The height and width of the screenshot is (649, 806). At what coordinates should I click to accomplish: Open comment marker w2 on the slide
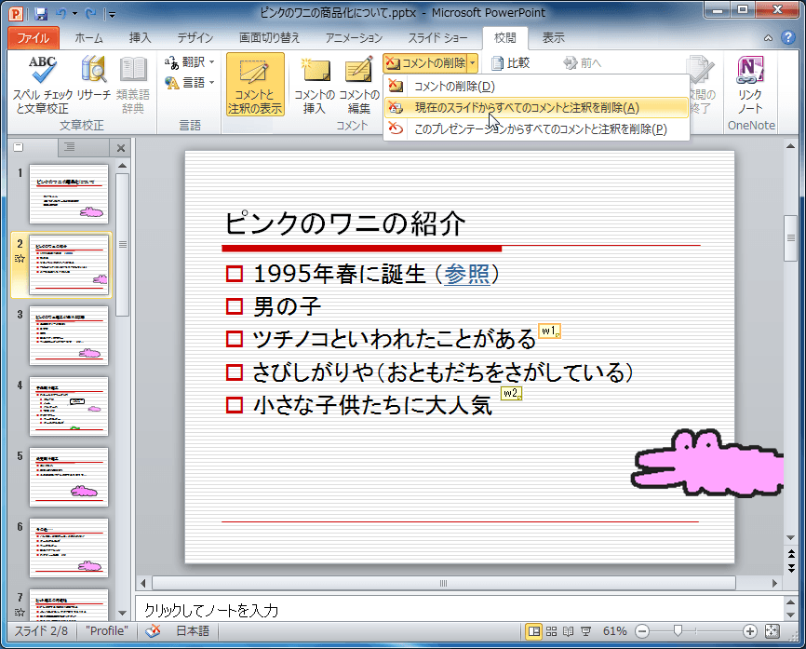coord(512,394)
